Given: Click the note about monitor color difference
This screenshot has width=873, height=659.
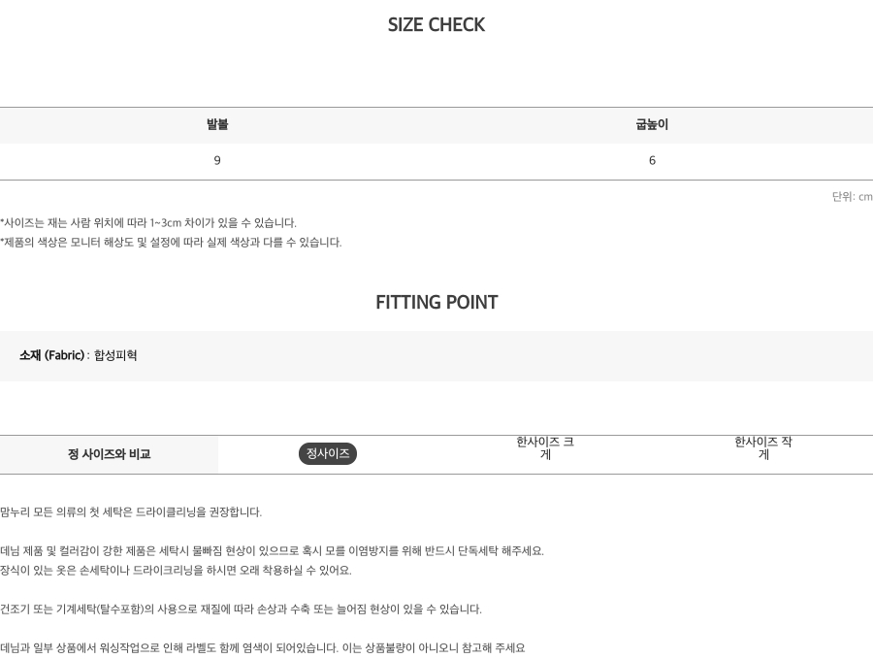Looking at the screenshot, I should coord(171,243).
